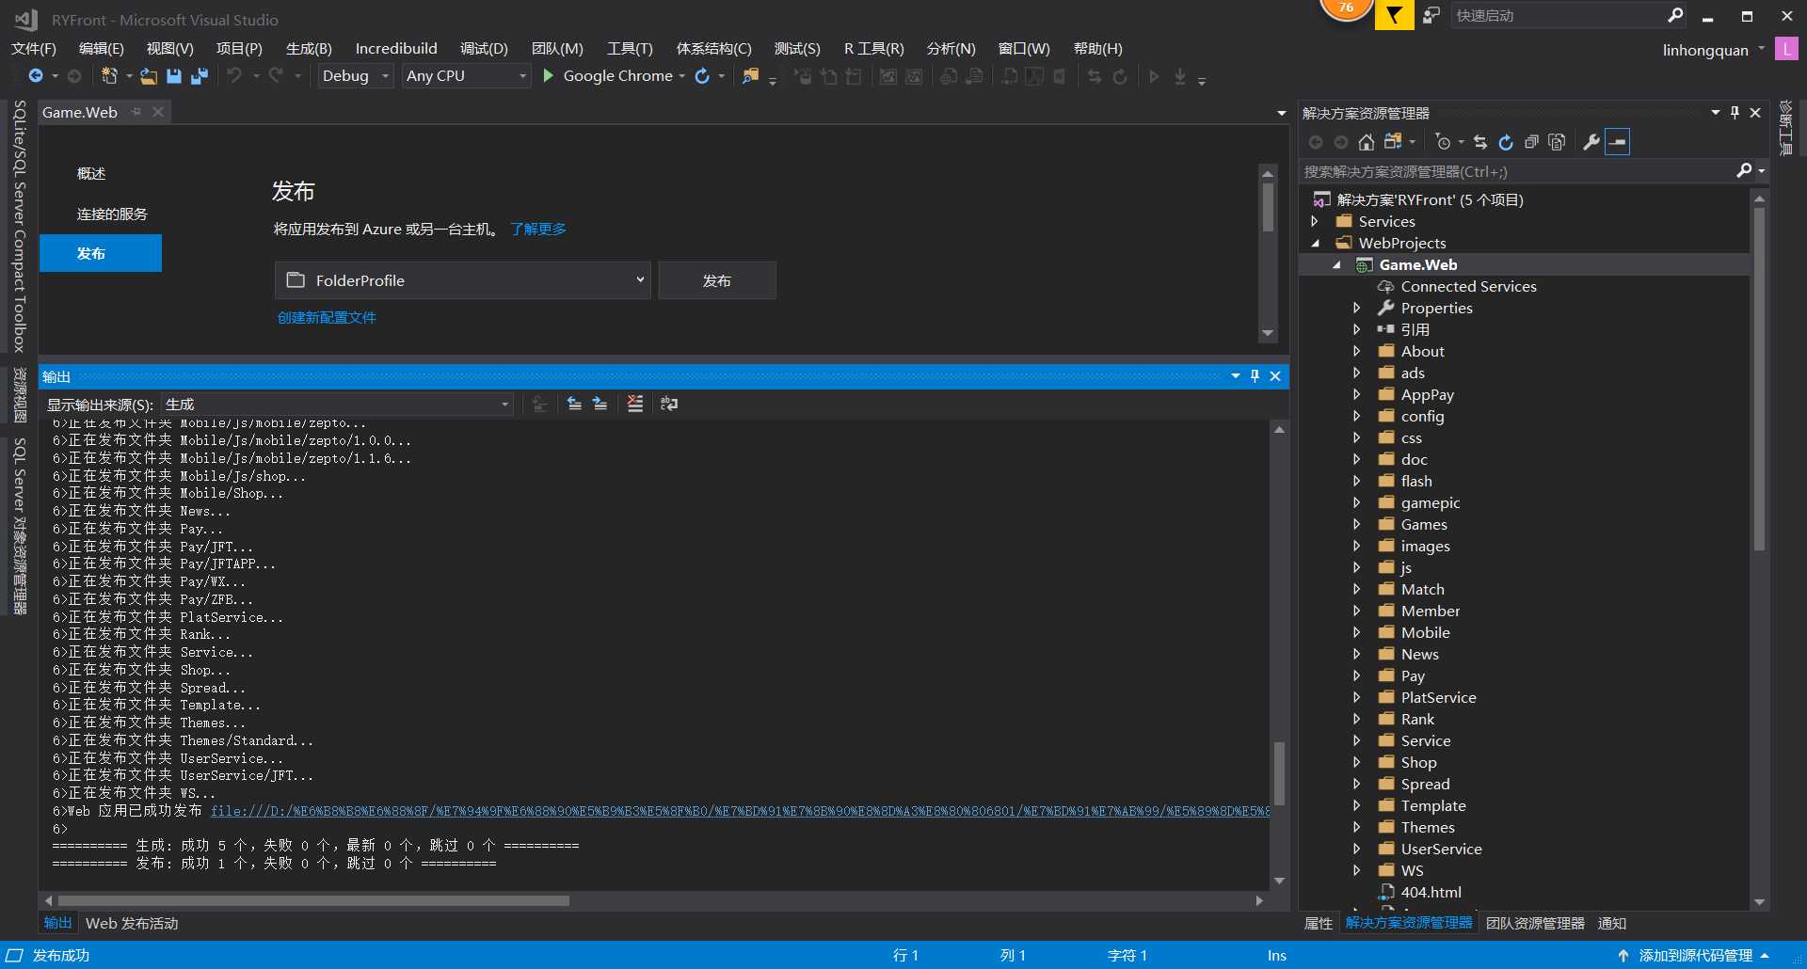1807x969 pixels.
Task: Select the 概述 overview side tab
Action: coord(91,174)
